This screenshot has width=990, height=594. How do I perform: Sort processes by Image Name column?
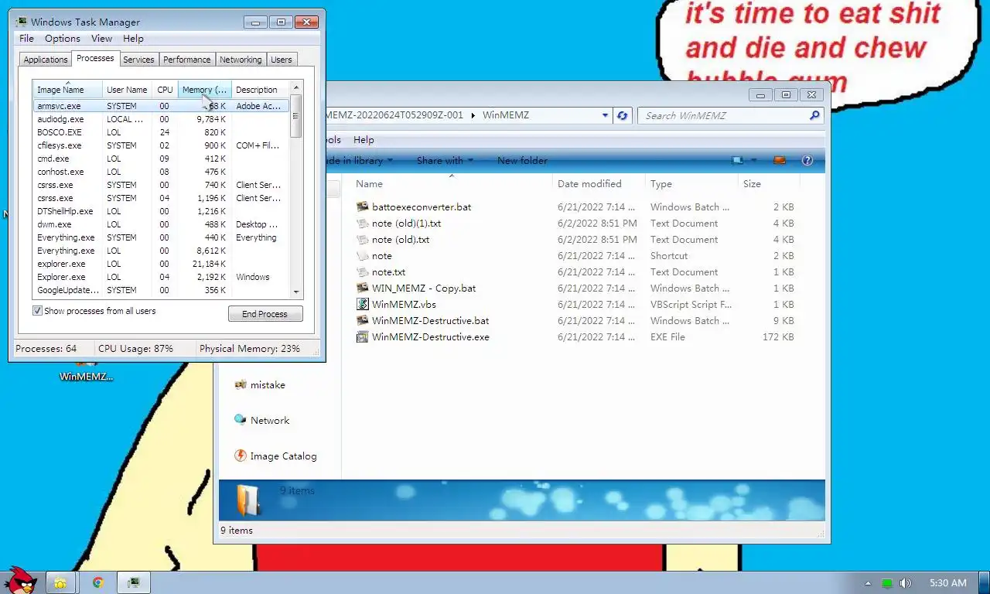(x=67, y=90)
